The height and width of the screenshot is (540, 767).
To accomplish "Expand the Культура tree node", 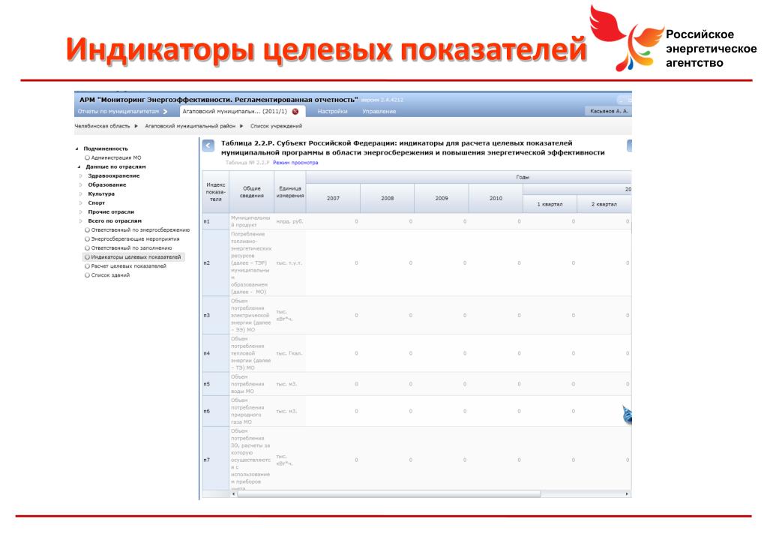I will pos(81,194).
